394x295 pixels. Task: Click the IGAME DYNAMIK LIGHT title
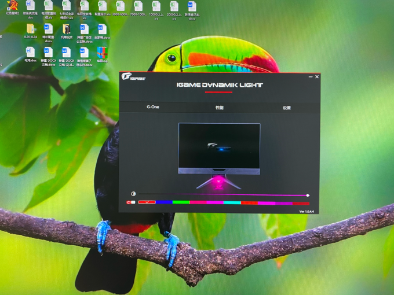point(220,85)
